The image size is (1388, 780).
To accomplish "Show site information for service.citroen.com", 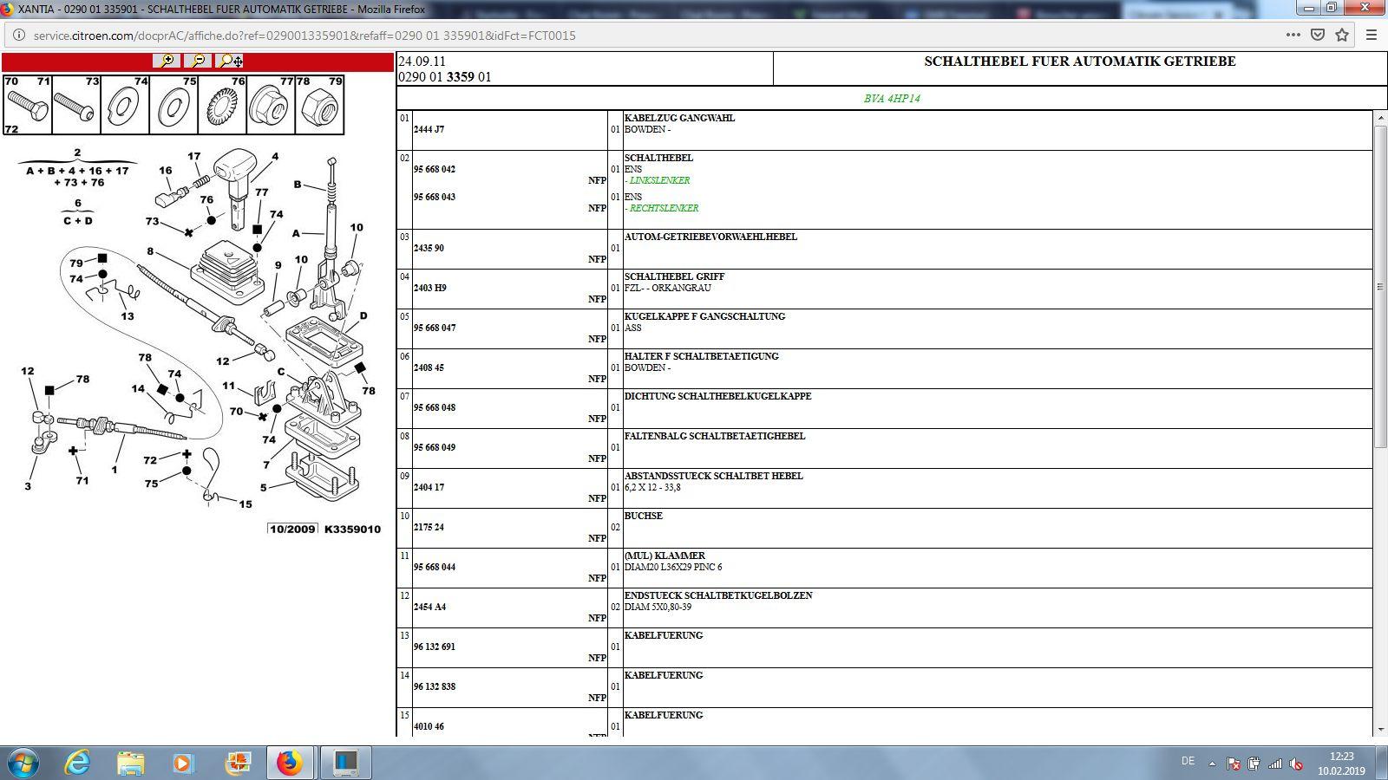I will coord(19,36).
